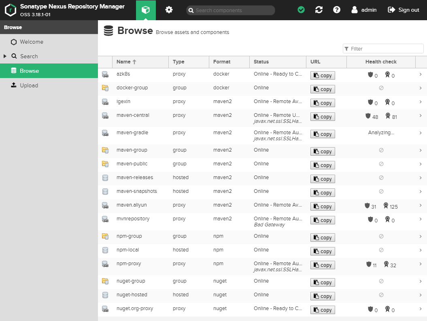The height and width of the screenshot is (321, 427).
Task: Copy the maven-central repository URL
Action: [x=323, y=117]
